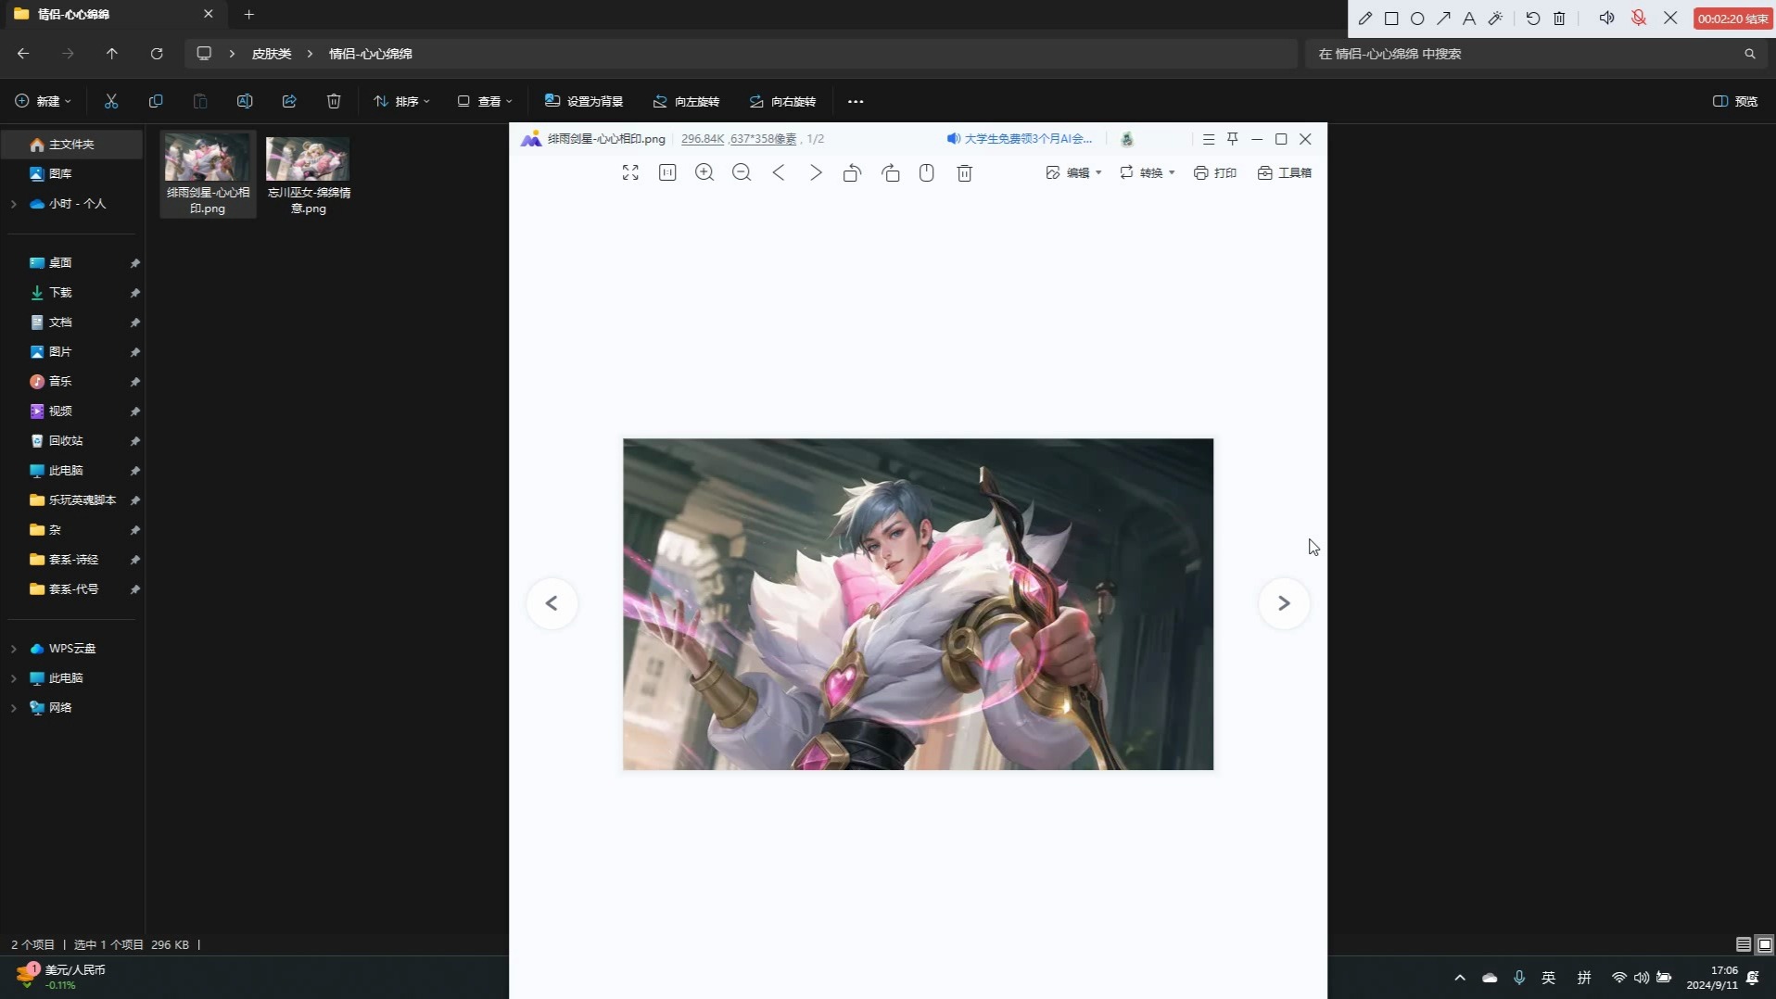Click 设置为背景 in Explorer toolbar
The width and height of the screenshot is (1776, 999).
point(584,101)
